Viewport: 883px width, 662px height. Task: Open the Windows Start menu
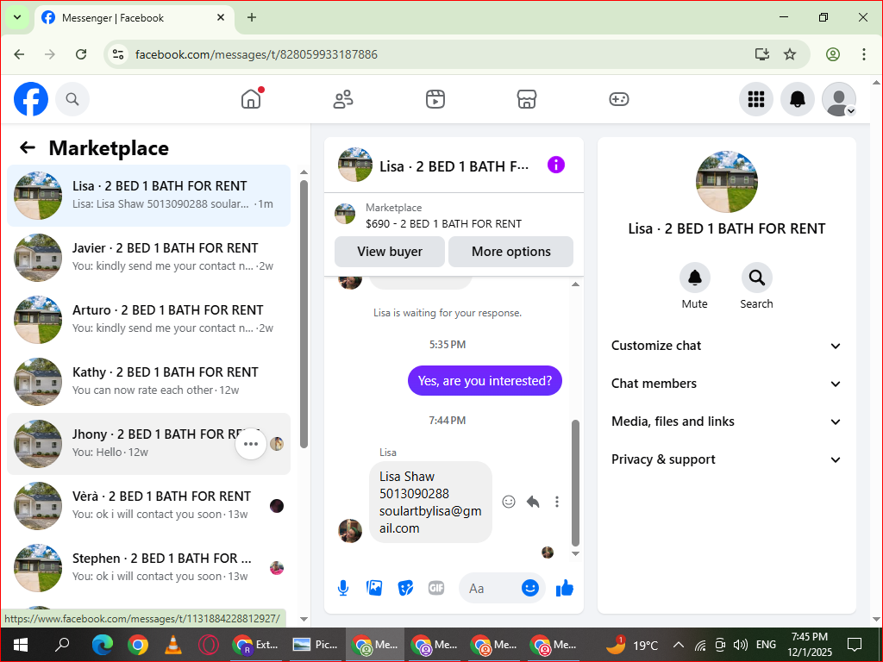(21, 645)
